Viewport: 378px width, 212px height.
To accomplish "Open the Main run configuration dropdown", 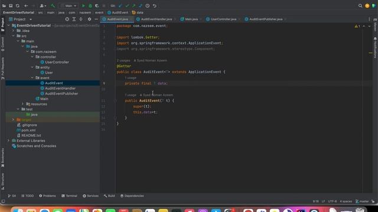I will (69, 6).
